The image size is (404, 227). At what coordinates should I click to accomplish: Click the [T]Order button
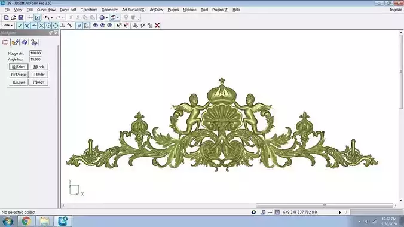[x=39, y=75]
